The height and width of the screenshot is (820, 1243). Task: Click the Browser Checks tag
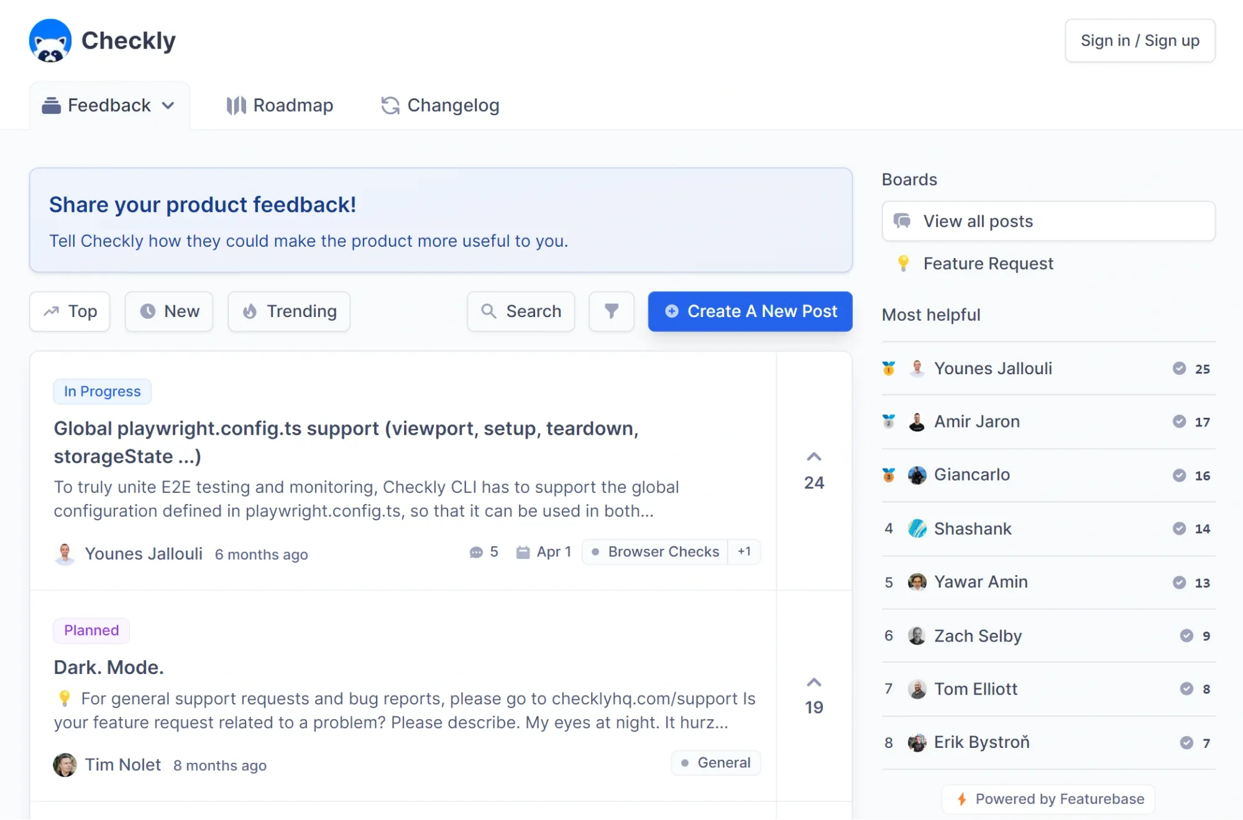pos(656,552)
